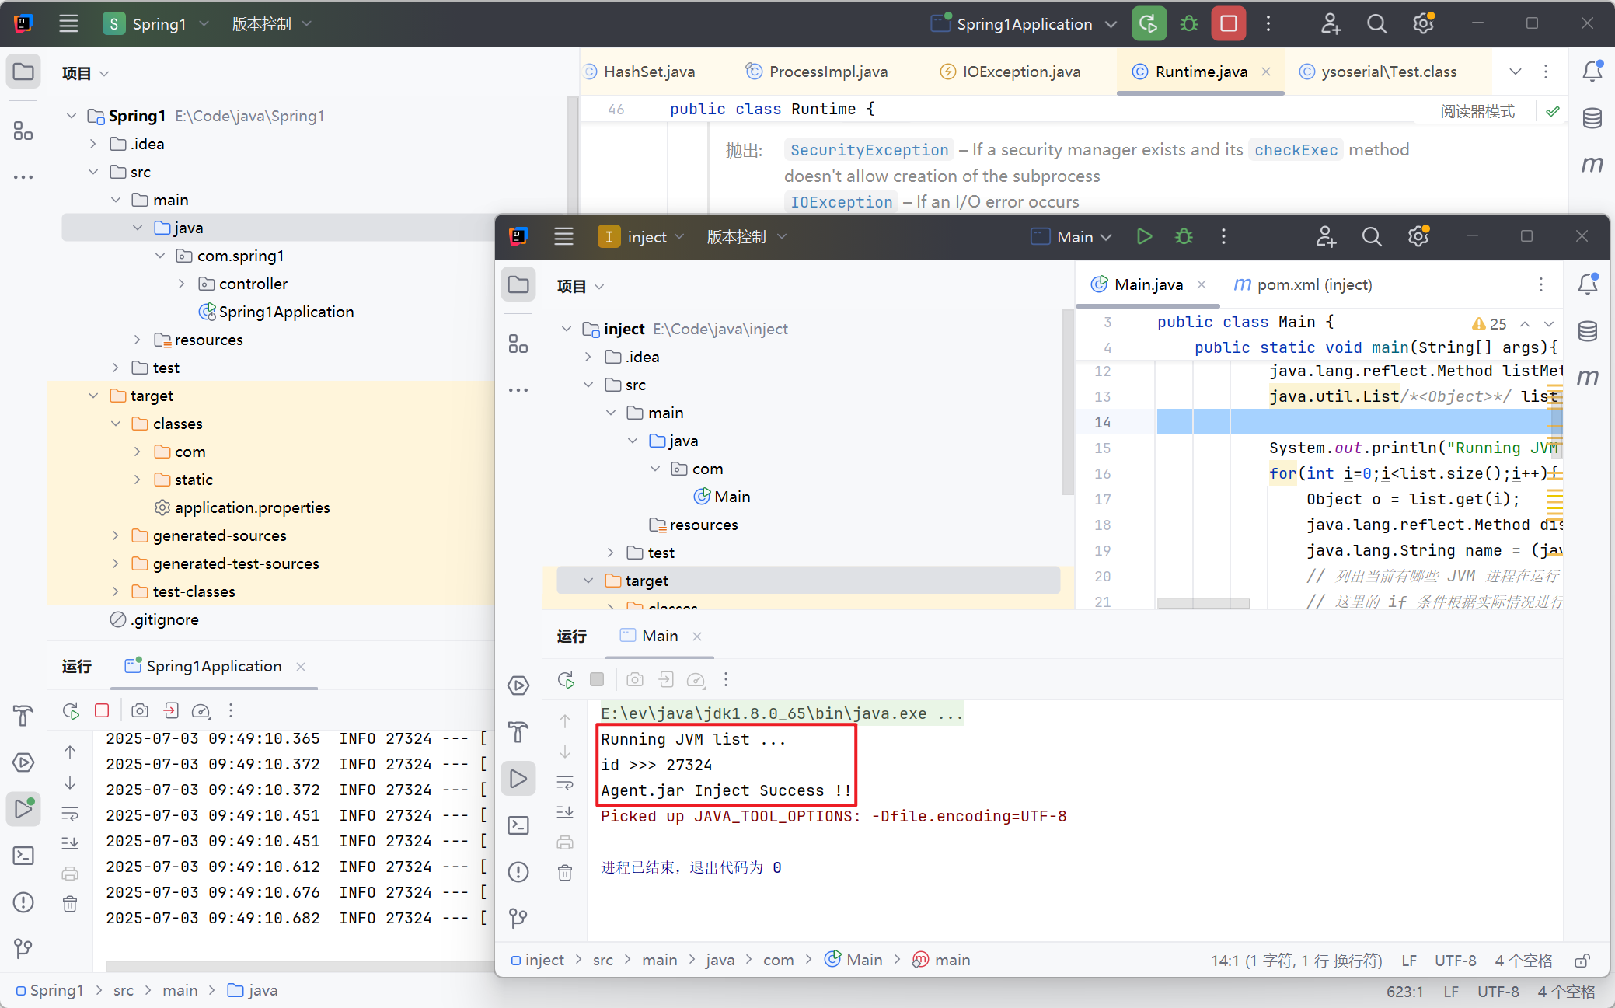Open the checkExec doc link
Image resolution: width=1615 pixels, height=1008 pixels.
1296,150
